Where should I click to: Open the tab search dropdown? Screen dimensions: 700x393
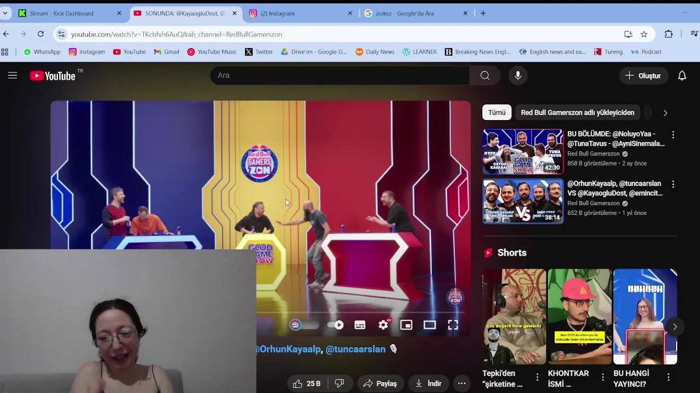pyautogui.click(x=5, y=13)
